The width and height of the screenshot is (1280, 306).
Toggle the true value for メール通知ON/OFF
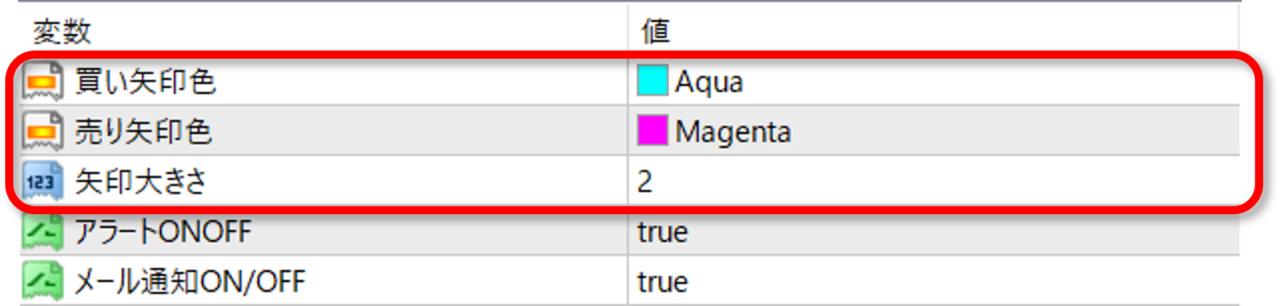click(x=662, y=282)
